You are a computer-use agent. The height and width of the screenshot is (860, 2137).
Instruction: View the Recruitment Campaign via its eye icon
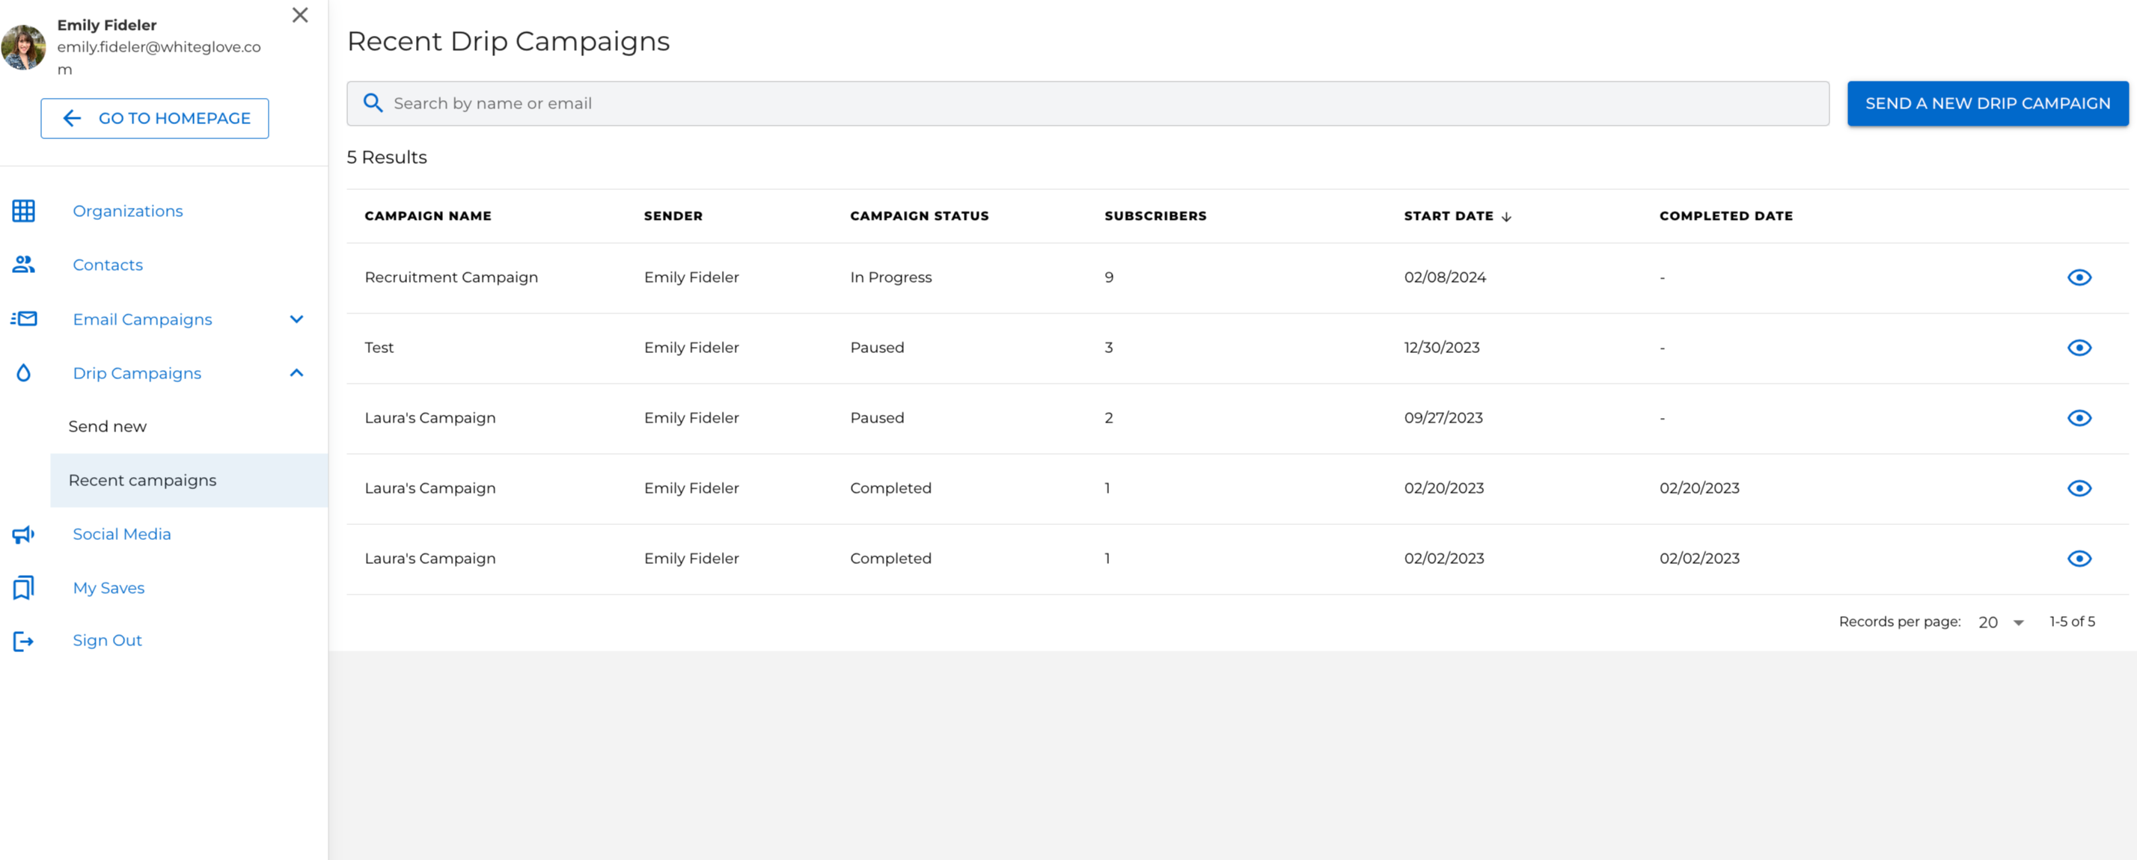coord(2078,277)
